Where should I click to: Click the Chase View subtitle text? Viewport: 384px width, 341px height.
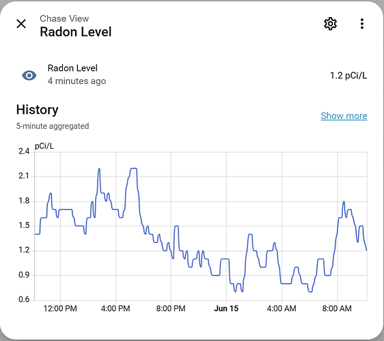pos(64,18)
